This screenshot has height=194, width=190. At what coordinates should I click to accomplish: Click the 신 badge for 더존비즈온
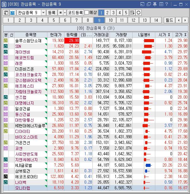pyautogui.click(x=6, y=69)
